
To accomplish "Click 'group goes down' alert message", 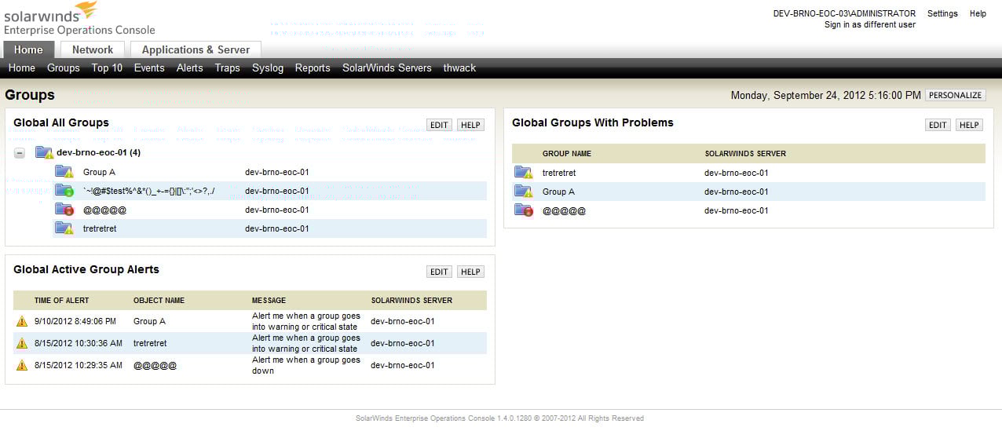I will point(306,365).
